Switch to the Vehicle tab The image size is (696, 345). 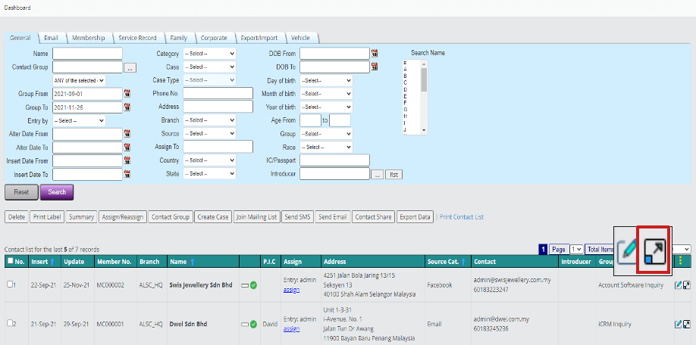[300, 38]
